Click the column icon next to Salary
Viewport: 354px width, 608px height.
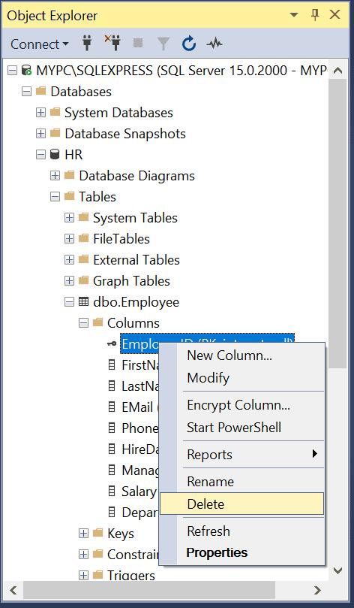(112, 491)
